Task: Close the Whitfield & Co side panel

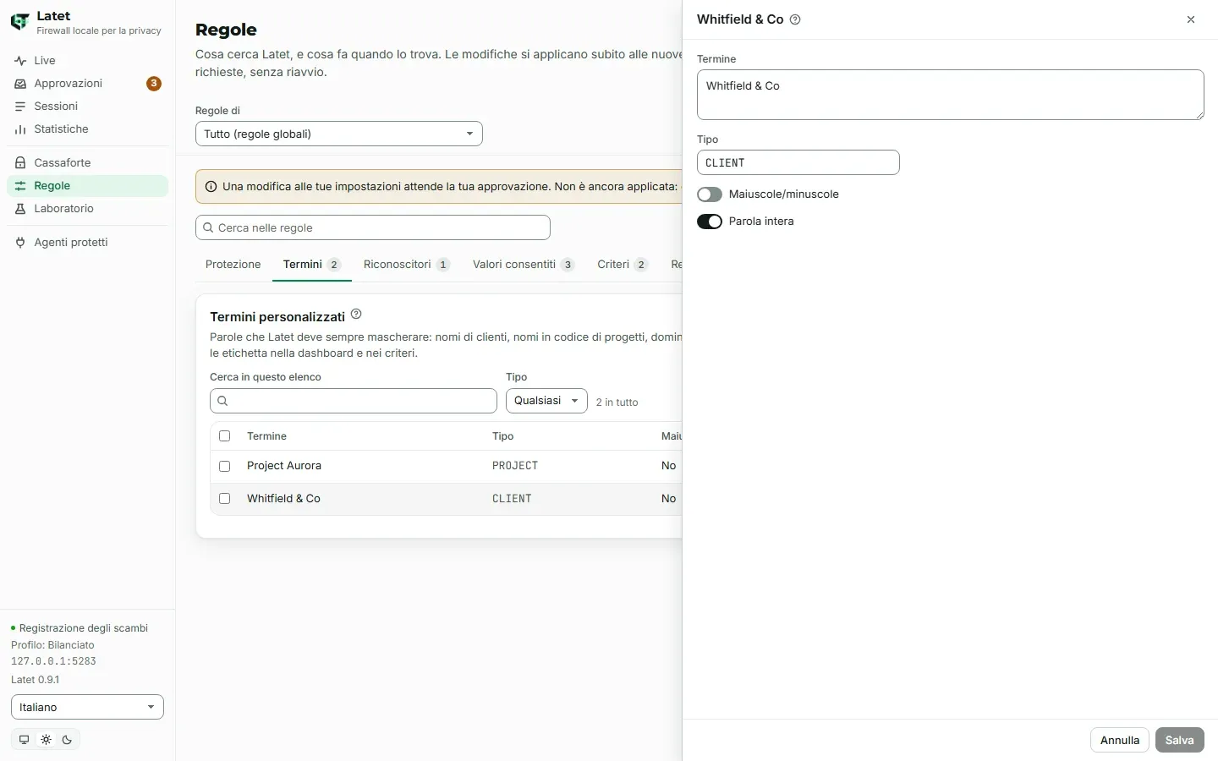Action: pyautogui.click(x=1191, y=19)
